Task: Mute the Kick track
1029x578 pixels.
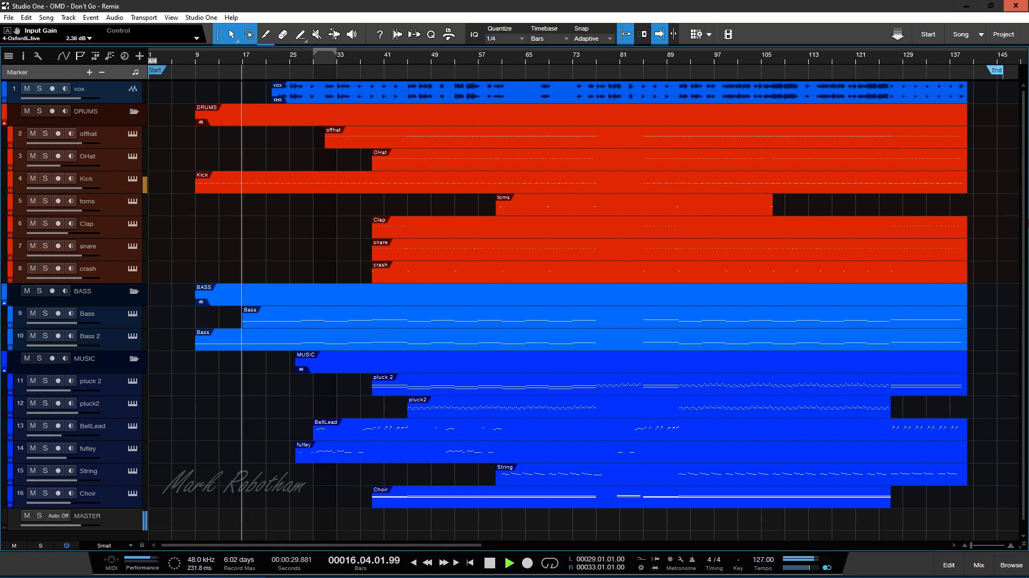Action: 33,178
